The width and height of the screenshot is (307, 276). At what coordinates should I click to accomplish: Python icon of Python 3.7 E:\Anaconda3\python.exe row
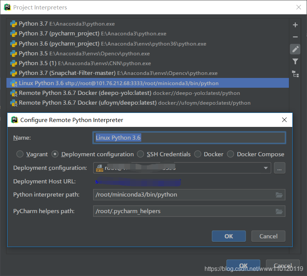pos(14,24)
